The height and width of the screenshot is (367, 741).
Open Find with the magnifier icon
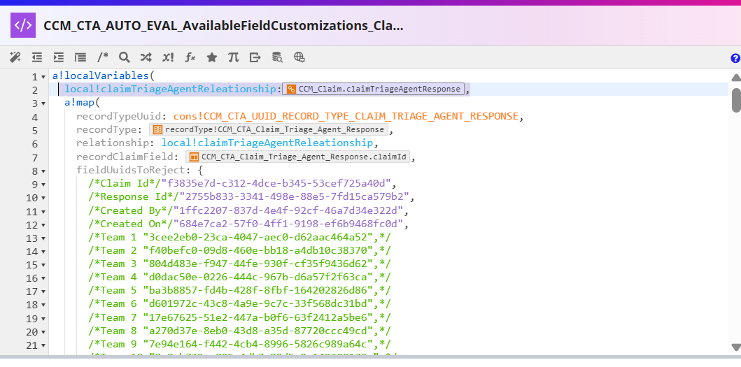click(125, 57)
